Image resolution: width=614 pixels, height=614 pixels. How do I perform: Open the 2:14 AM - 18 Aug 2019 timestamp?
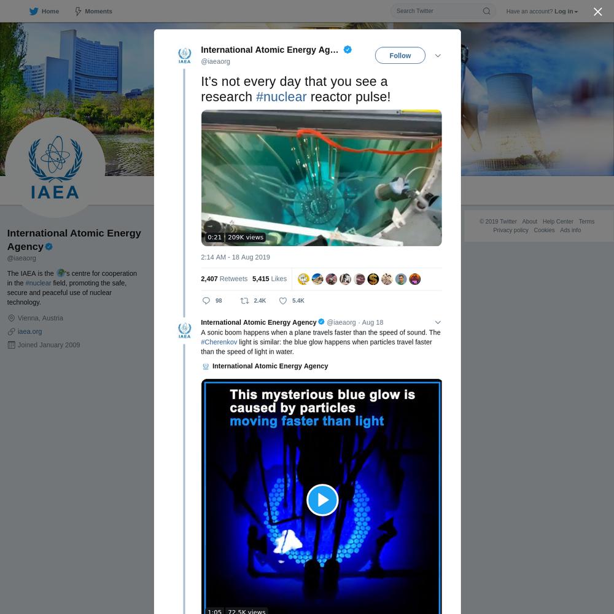235,257
